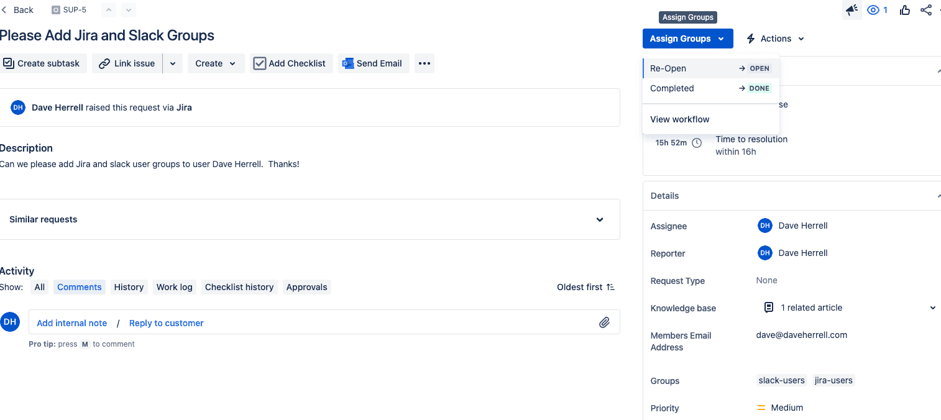
Task: Edit the Assignee field Dave Herrell
Action: point(793,226)
